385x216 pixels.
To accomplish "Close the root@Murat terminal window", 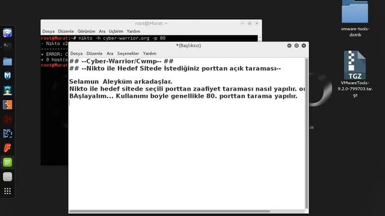I will 257,23.
